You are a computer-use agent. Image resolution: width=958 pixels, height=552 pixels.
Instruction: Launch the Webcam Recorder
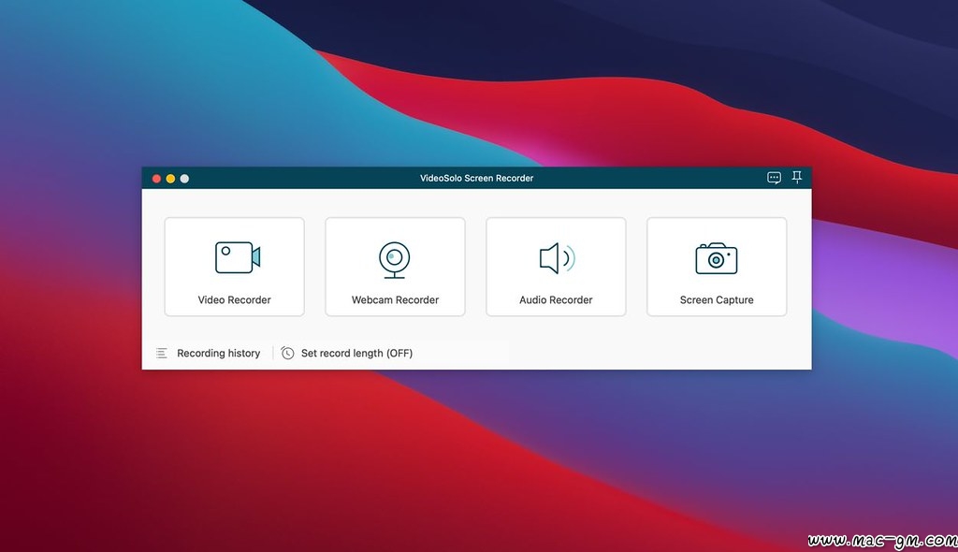(x=395, y=267)
